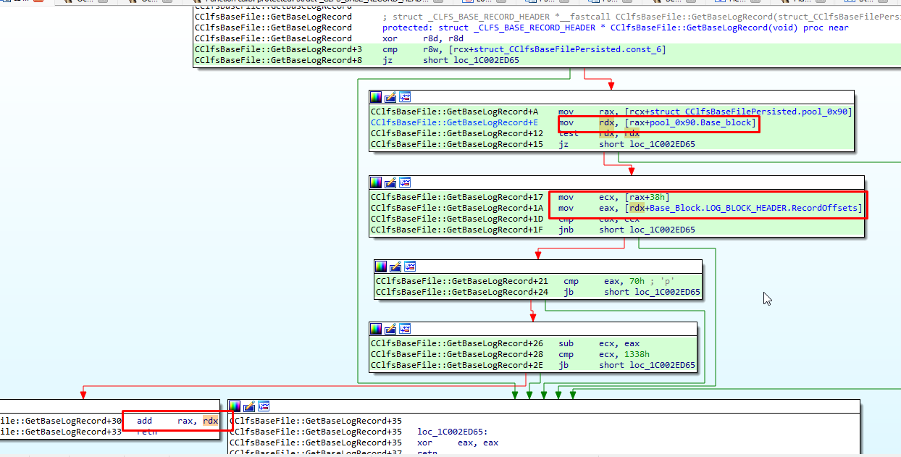Click edit-name pencil icon on GetBaseLogRecord+A block
Viewport: 901px width, 457px height.
390,96
